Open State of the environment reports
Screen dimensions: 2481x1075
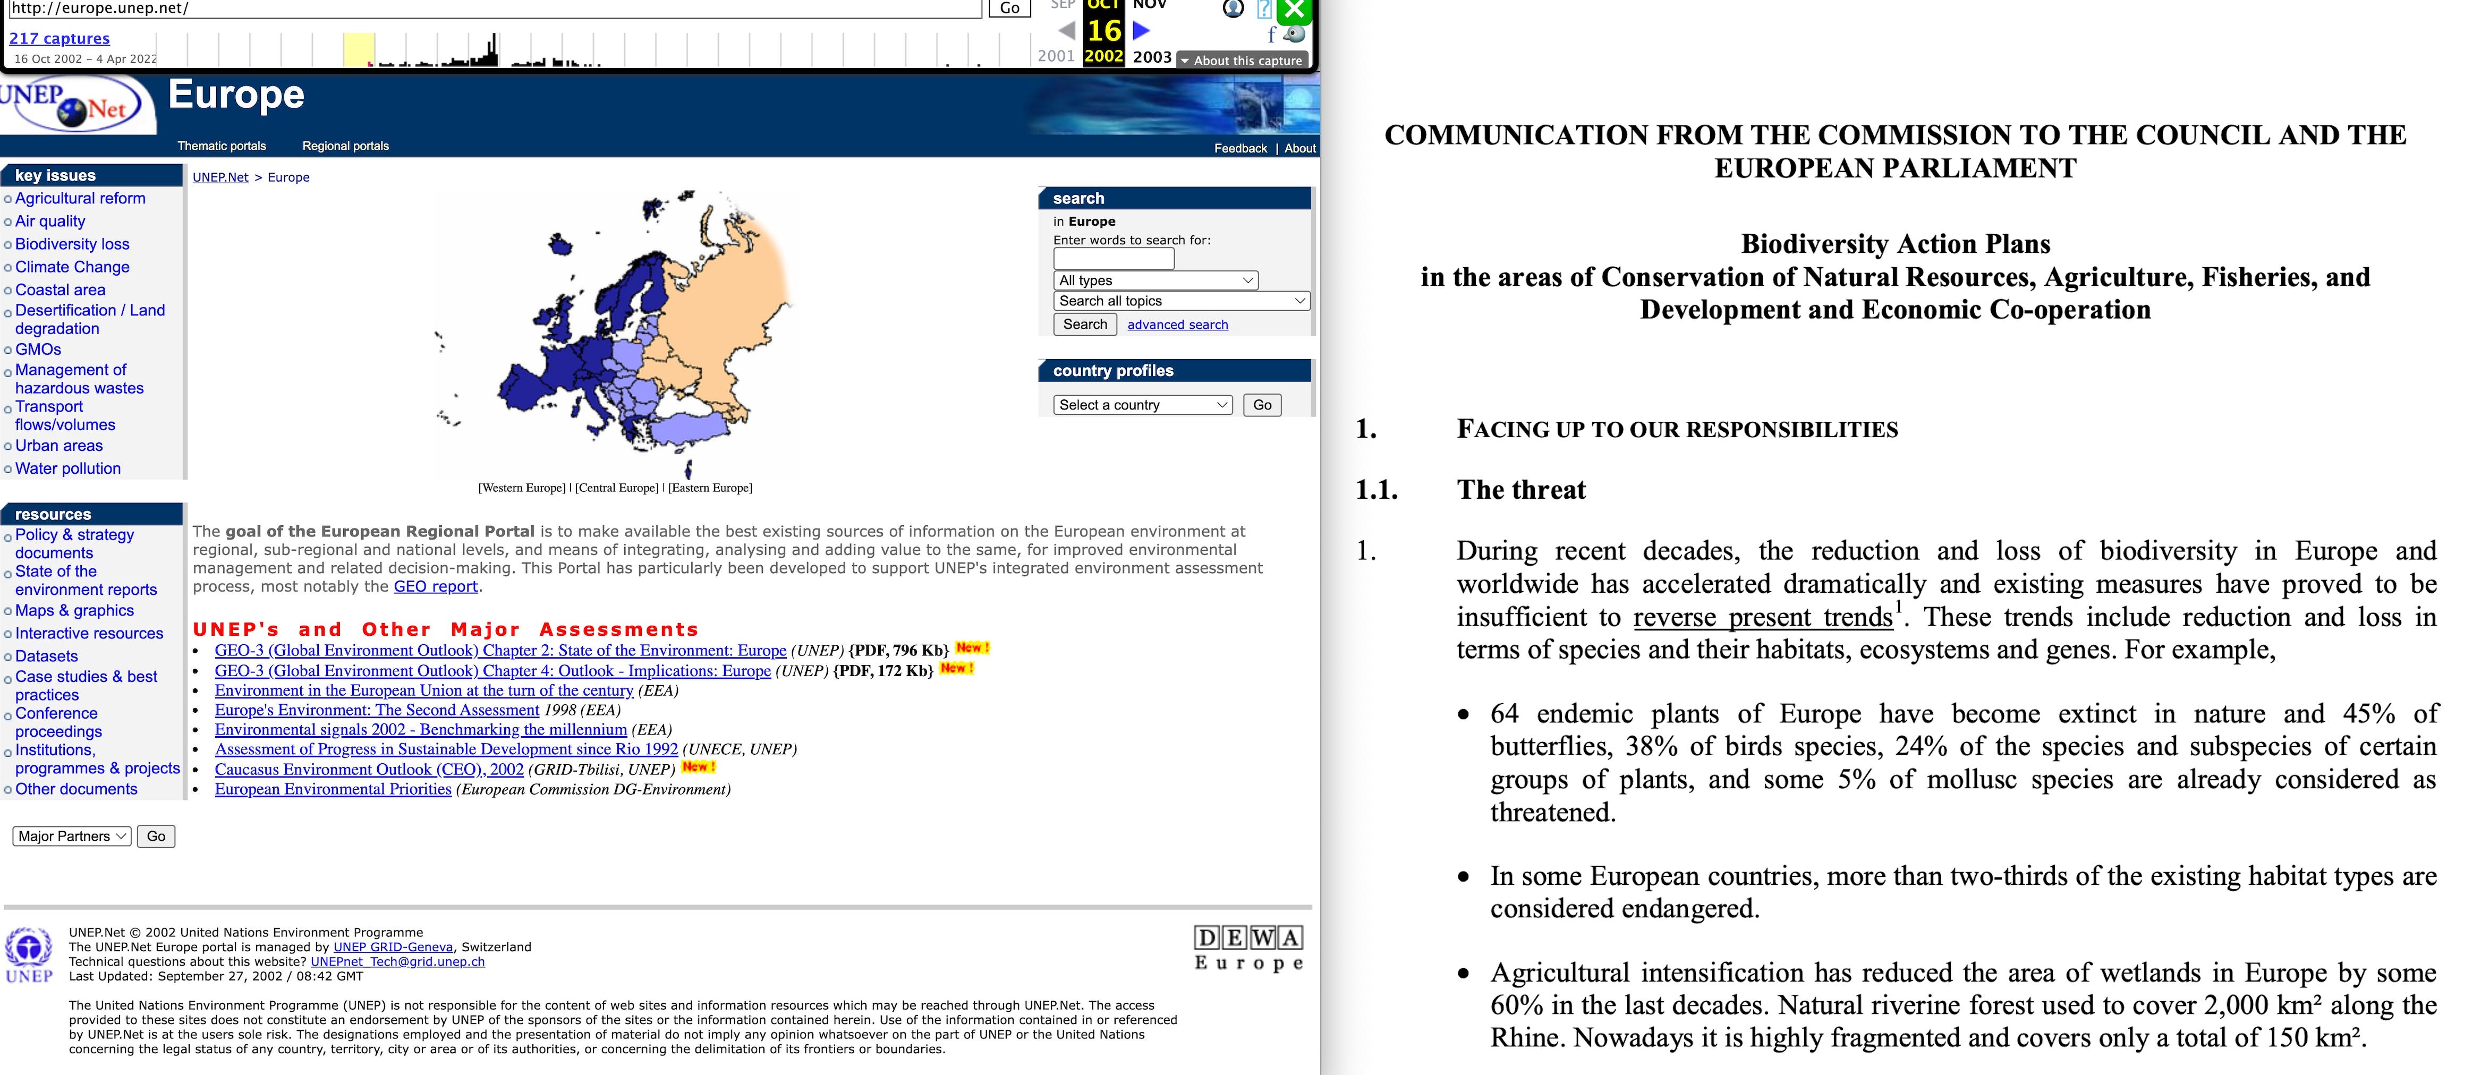[86, 580]
